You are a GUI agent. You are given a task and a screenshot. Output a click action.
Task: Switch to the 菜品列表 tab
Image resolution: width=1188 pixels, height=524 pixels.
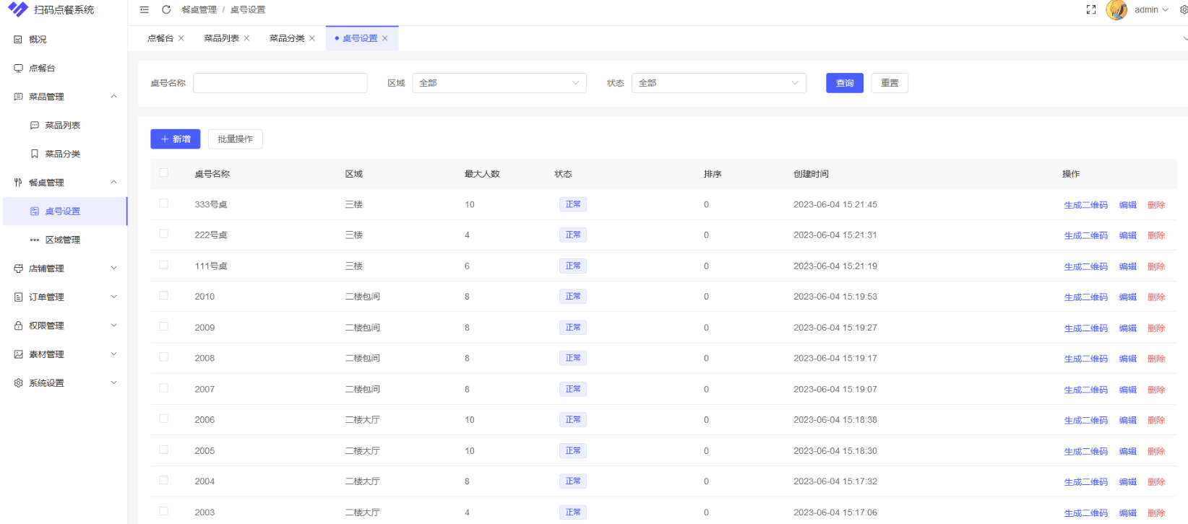point(221,38)
